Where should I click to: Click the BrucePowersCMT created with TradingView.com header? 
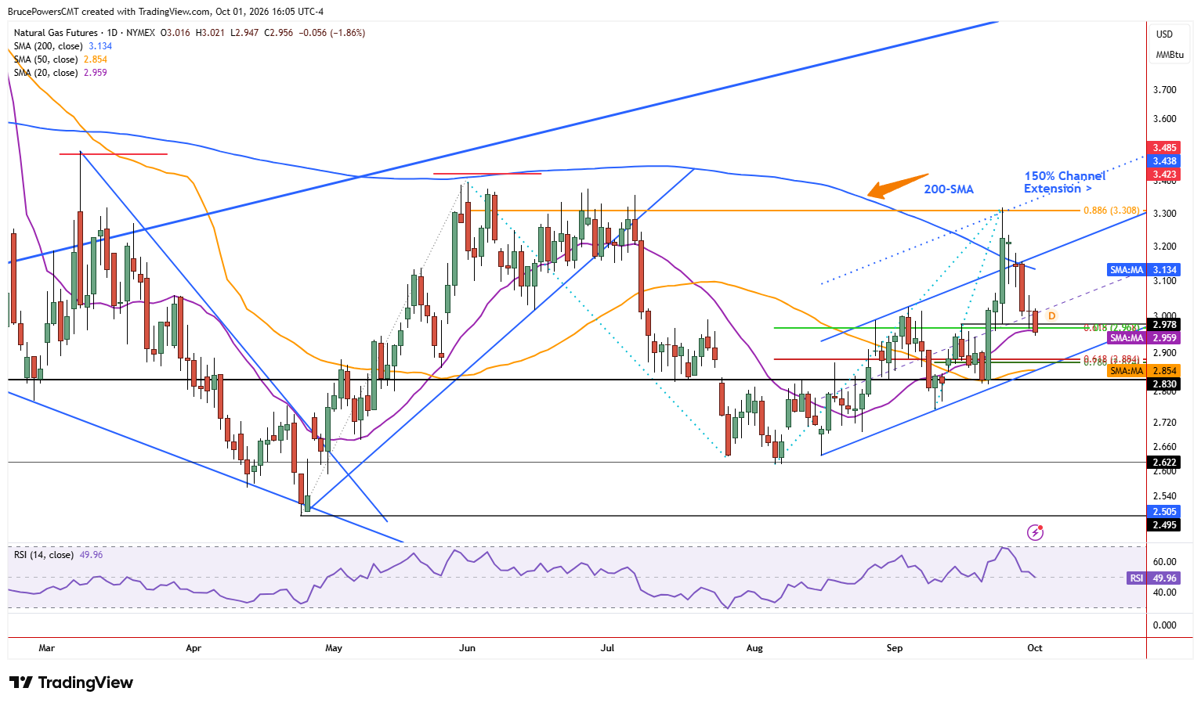[165, 12]
